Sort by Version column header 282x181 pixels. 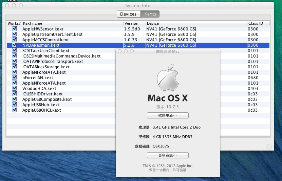[134, 23]
